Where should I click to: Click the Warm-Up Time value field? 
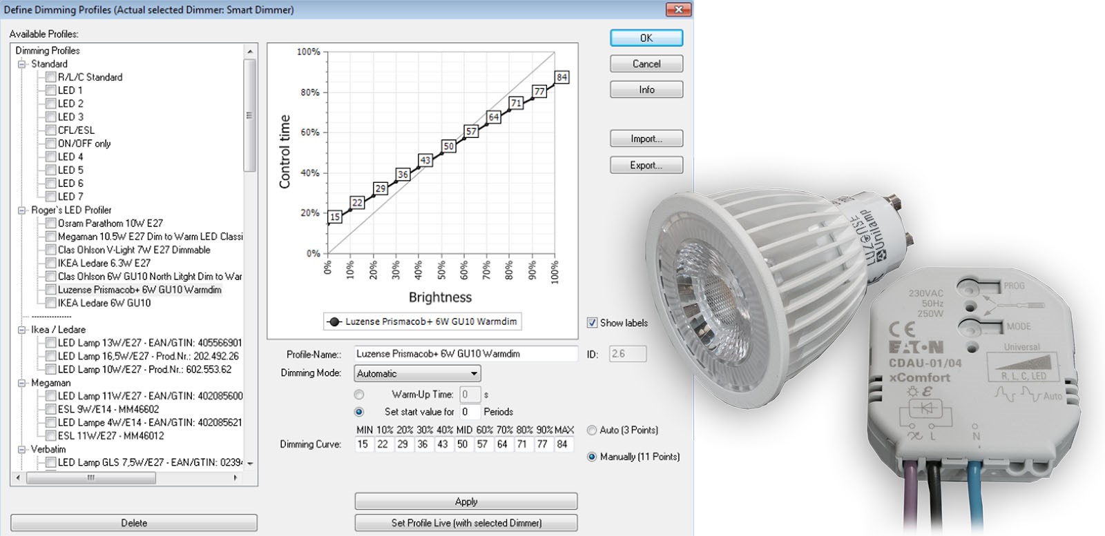[x=470, y=395]
